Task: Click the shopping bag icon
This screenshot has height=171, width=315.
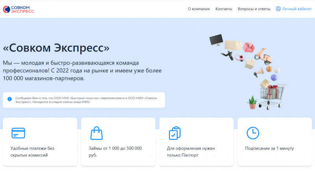Action: tap(96, 133)
